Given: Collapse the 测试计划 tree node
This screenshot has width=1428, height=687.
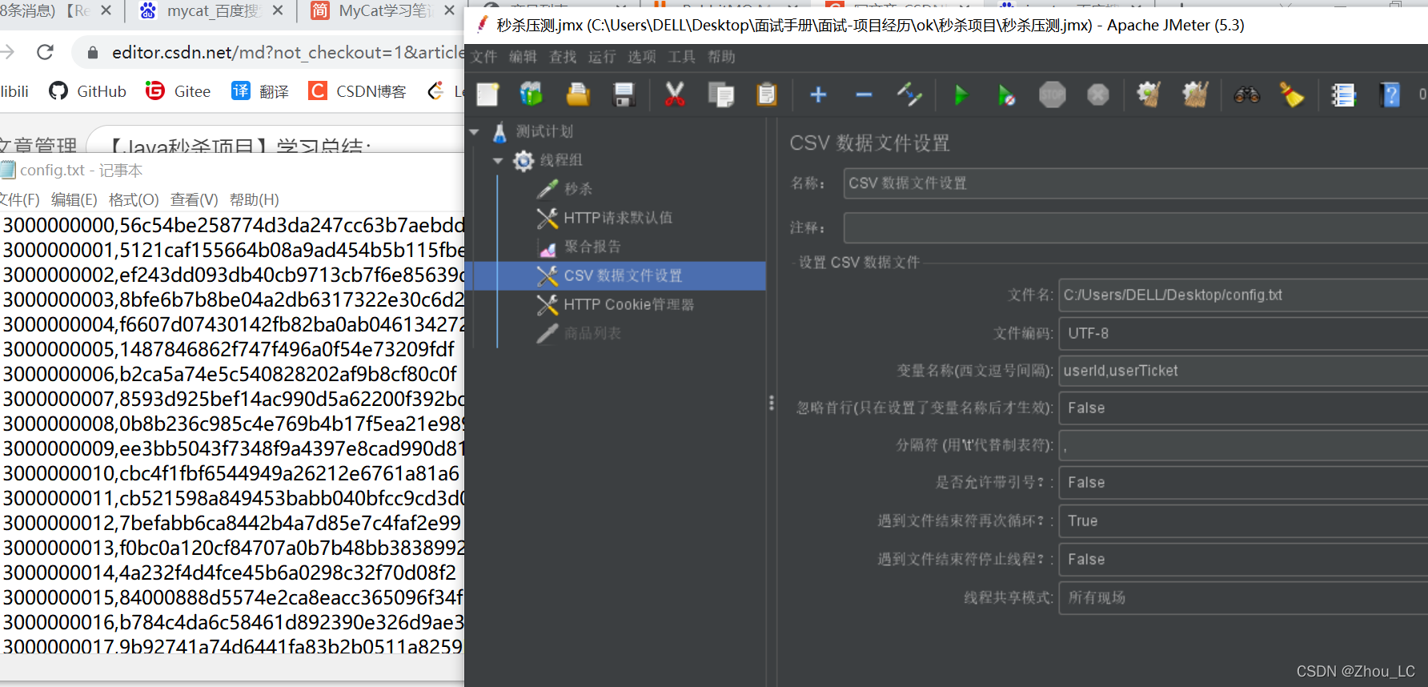Looking at the screenshot, I should 475,131.
